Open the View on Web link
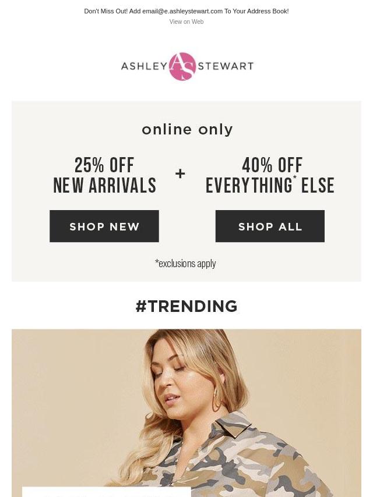 (x=186, y=22)
